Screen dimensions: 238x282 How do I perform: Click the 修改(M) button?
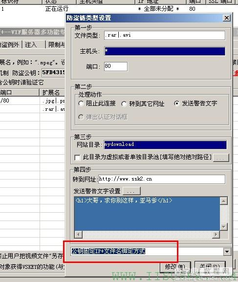coord(175,266)
